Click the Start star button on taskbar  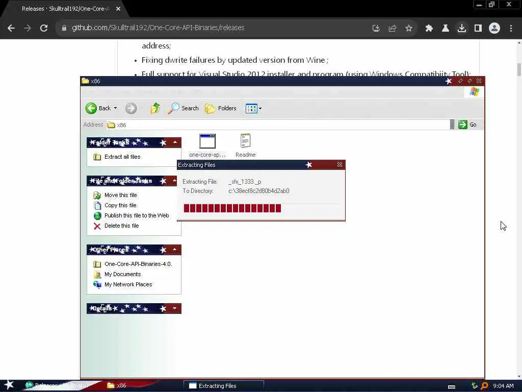(9, 385)
